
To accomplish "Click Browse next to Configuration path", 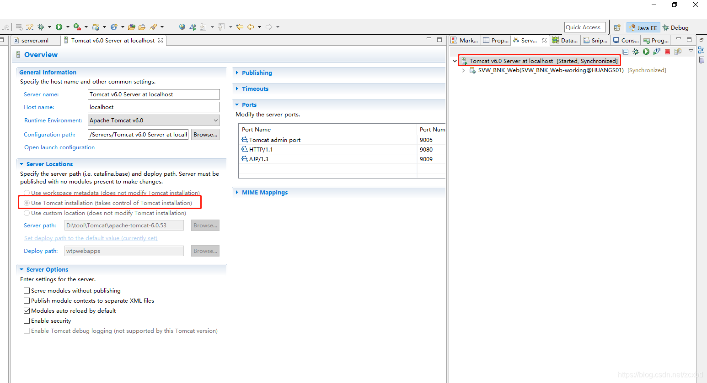I will [205, 135].
